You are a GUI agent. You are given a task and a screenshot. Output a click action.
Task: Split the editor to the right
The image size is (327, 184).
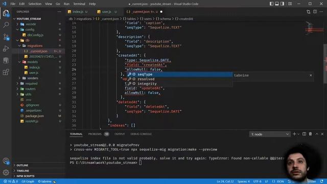coord(315,12)
